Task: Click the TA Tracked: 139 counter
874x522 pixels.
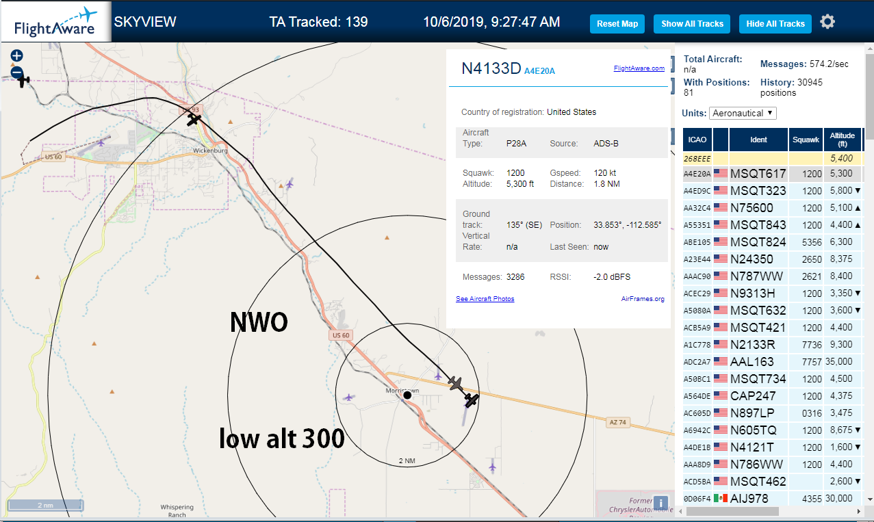Action: pos(319,22)
